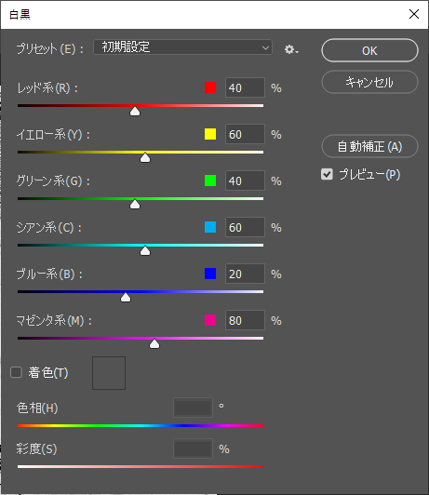Close the 白黒 dialog window
This screenshot has width=429, height=495.
click(414, 14)
